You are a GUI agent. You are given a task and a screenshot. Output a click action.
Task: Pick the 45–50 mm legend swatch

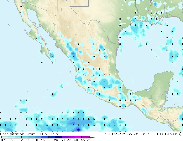85,137
